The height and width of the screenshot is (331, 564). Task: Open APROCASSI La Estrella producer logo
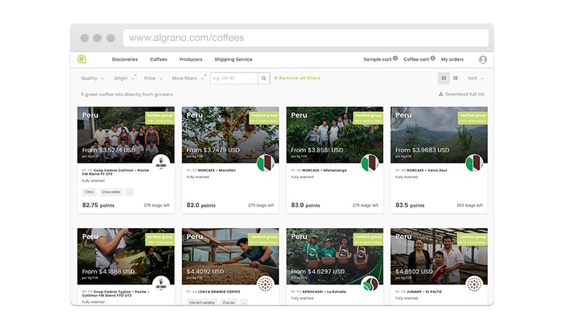coord(369,285)
